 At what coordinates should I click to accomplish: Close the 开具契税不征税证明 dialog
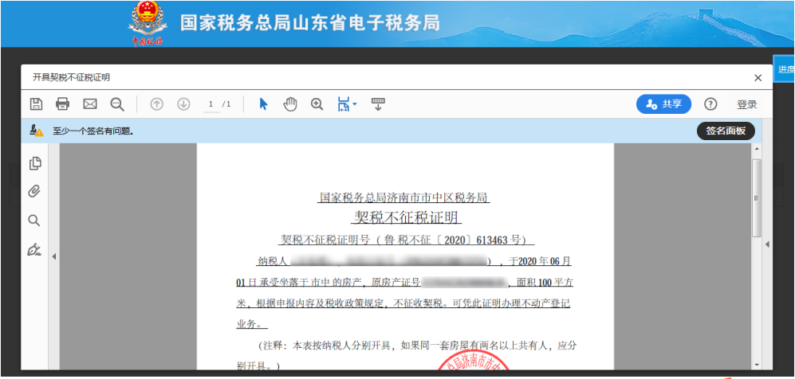point(758,78)
